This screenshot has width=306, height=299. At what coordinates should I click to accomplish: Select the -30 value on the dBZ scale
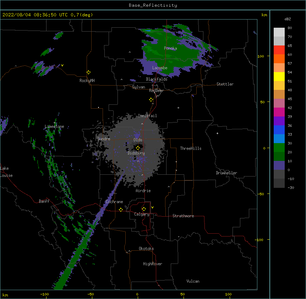pos(291,187)
